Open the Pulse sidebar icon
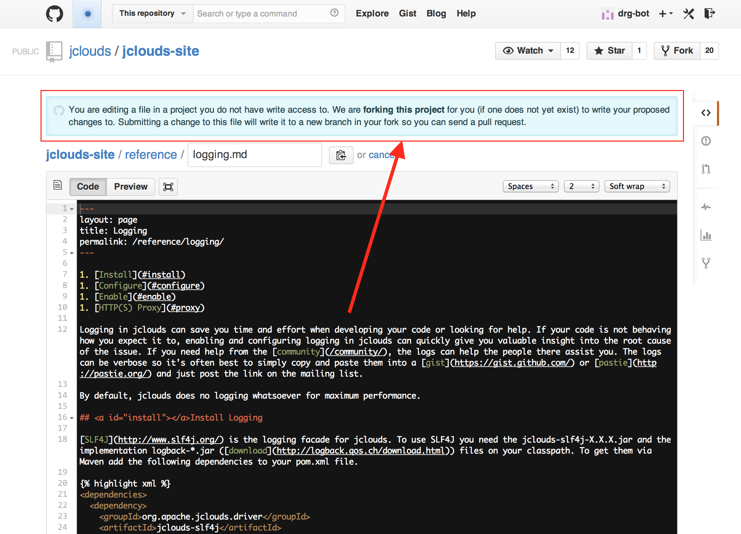 coord(706,207)
